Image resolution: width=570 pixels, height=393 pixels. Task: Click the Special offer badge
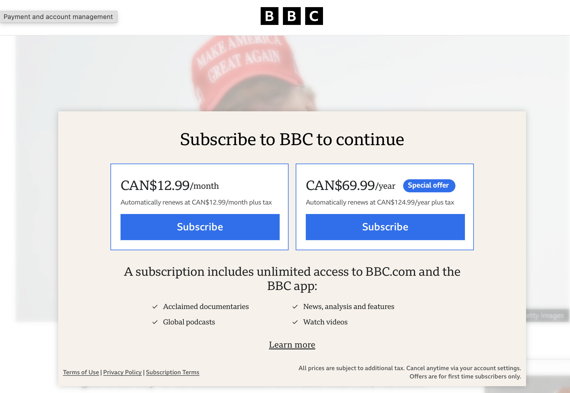click(x=429, y=186)
